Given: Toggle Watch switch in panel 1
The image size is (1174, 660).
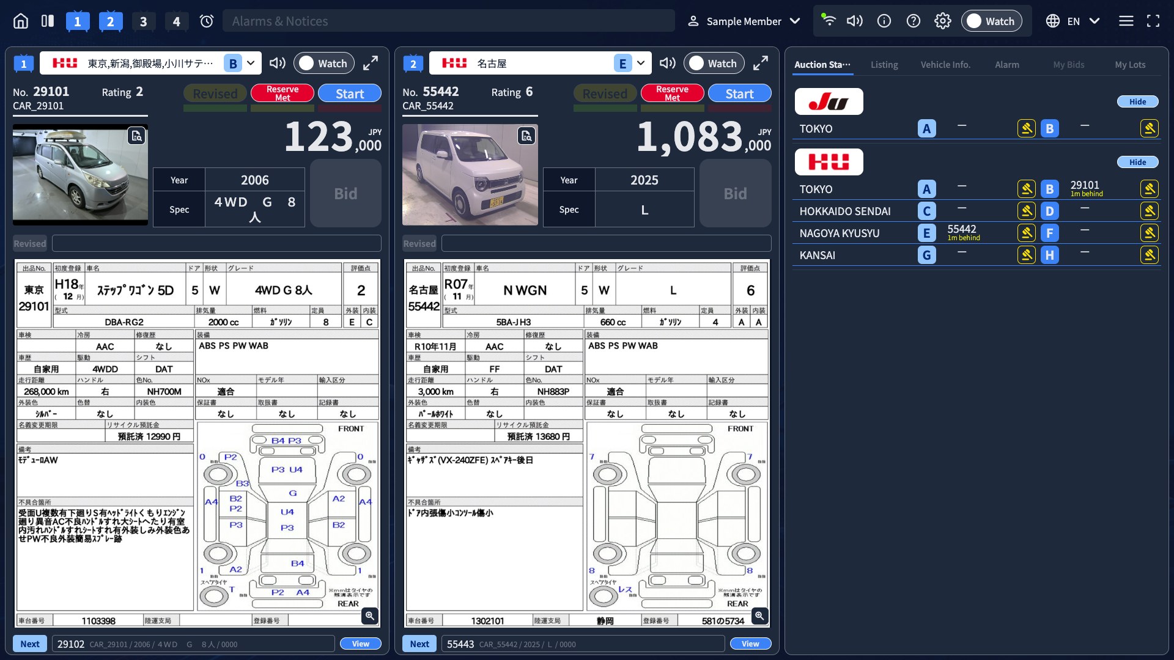Looking at the screenshot, I should (x=324, y=63).
